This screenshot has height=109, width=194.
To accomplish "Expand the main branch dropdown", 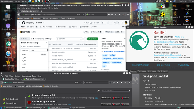I will coord(25,39).
